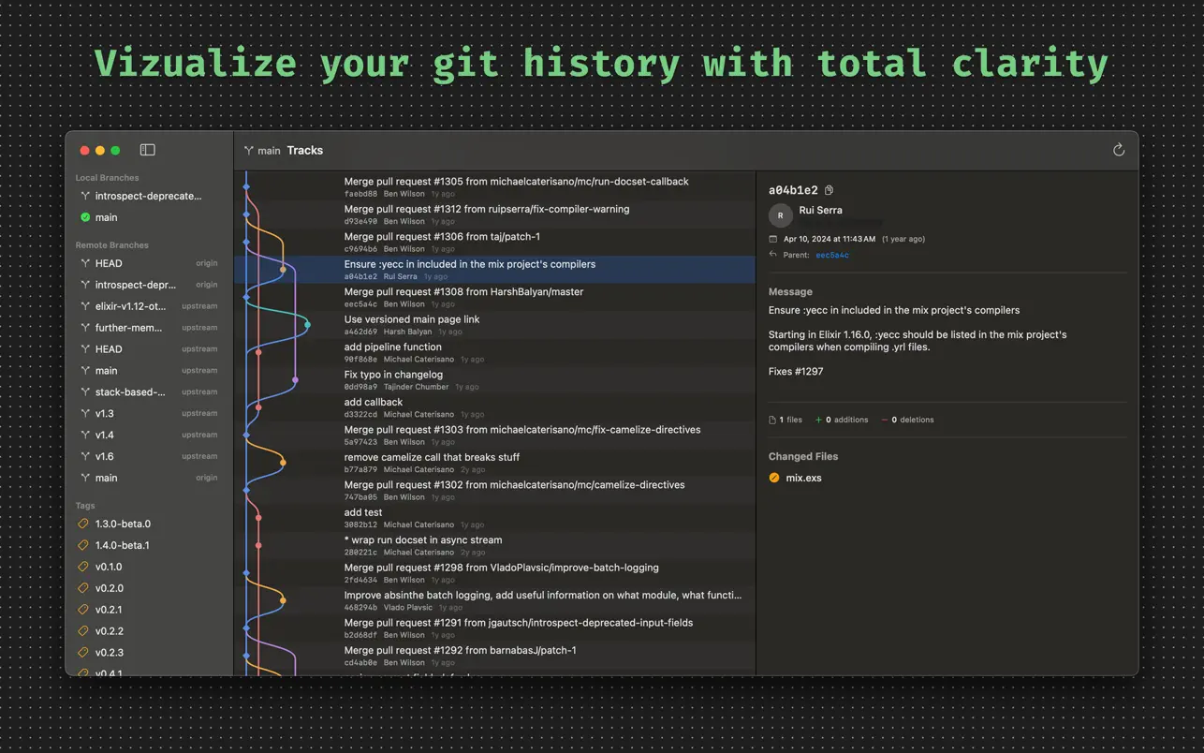Click the back-arrow icon beside Parent

771,255
